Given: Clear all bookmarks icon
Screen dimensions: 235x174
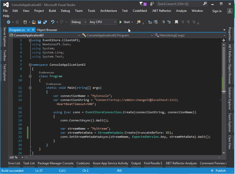Looking at the screenshot, I should [193, 22].
